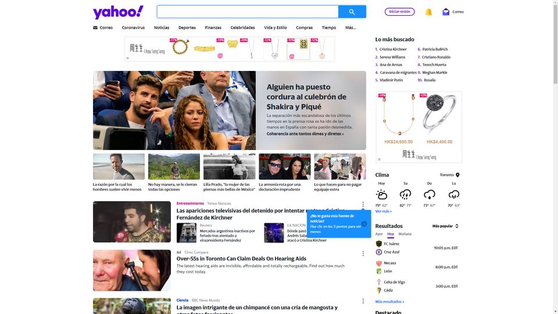Open trending search Ana de Armas
This screenshot has width=558, height=314.
pyautogui.click(x=391, y=65)
